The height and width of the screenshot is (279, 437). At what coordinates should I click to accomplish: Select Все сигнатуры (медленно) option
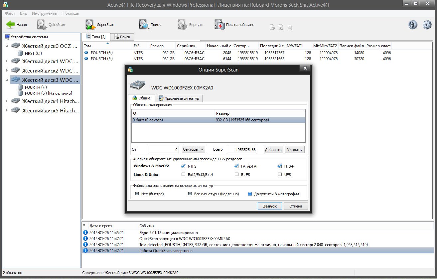tap(190, 194)
